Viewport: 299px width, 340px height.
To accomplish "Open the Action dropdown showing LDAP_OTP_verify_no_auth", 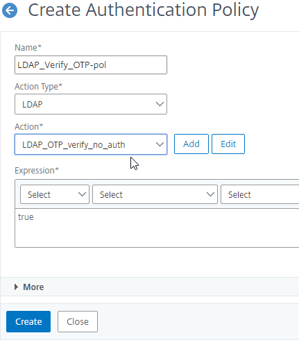I will pos(91,144).
